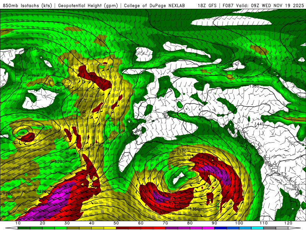The width and height of the screenshot is (306, 230).
Task: Click the olive swatch starting at 30
Action: [73, 228]
